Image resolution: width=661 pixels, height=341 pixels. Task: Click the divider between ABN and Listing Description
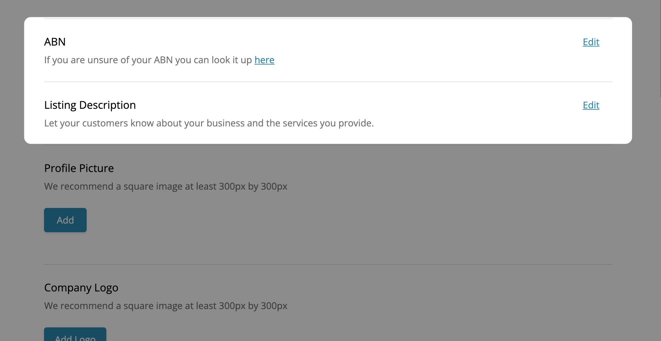328,82
